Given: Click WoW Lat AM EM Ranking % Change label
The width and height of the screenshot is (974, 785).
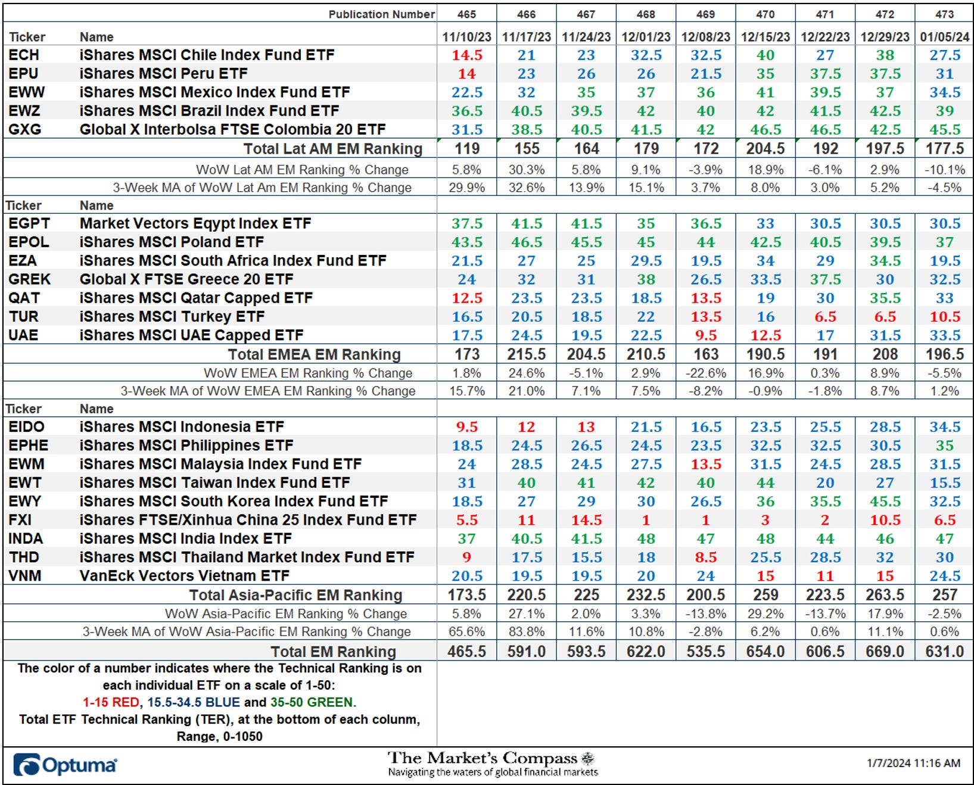Looking at the screenshot, I should click(302, 170).
